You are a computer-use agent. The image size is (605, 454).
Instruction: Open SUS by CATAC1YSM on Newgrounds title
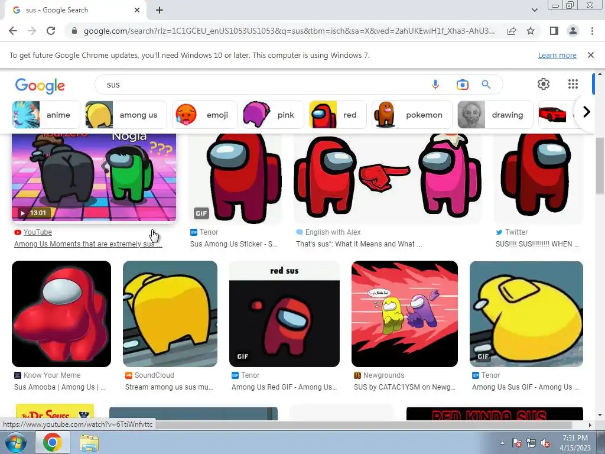[404, 387]
